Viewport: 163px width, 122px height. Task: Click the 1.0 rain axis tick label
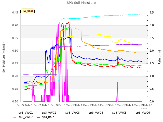point(152,76)
